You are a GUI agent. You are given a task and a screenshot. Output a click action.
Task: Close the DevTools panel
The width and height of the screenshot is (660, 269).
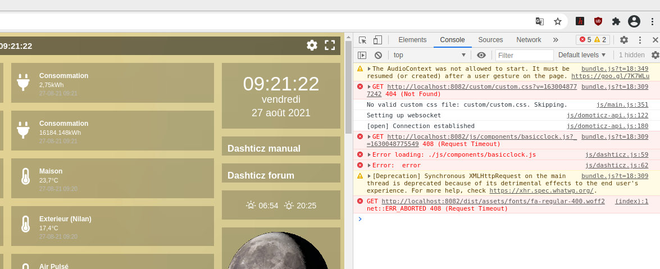pyautogui.click(x=656, y=40)
